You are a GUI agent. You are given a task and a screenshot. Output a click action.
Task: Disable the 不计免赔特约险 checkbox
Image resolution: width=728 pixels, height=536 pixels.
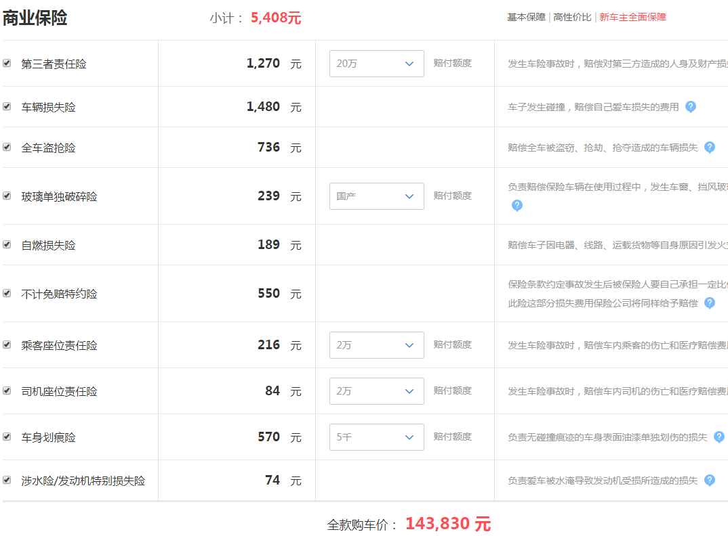(7, 293)
